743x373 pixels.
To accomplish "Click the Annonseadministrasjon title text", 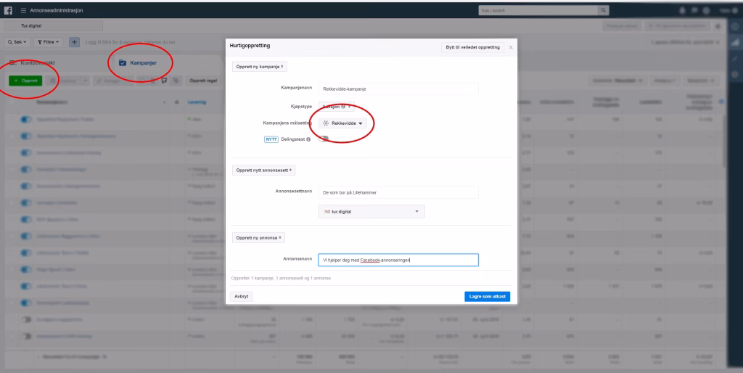I will (57, 10).
